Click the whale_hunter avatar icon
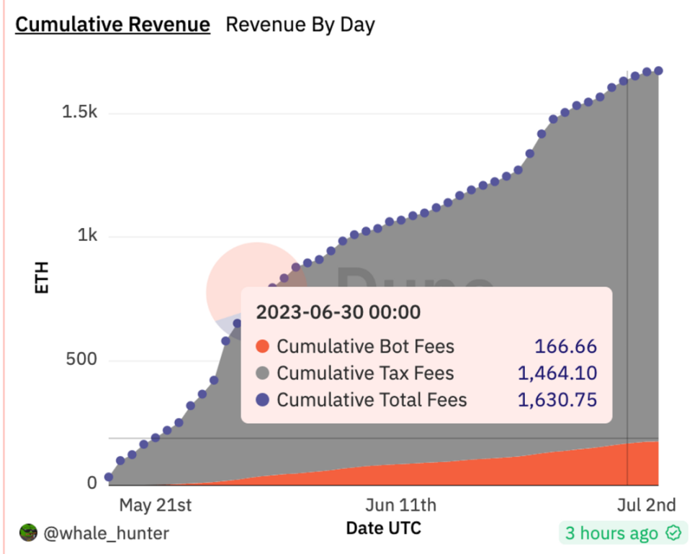Image resolution: width=700 pixels, height=554 pixels. pos(28,532)
